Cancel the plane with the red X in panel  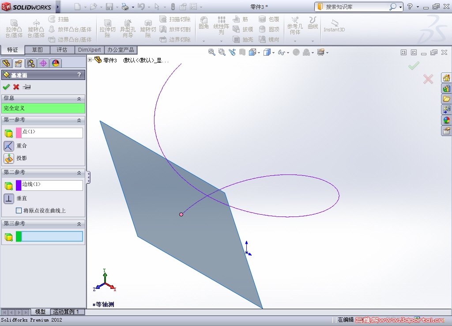16,87
